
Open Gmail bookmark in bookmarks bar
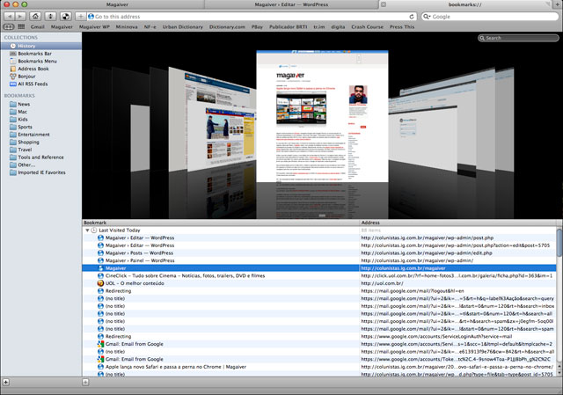click(38, 27)
